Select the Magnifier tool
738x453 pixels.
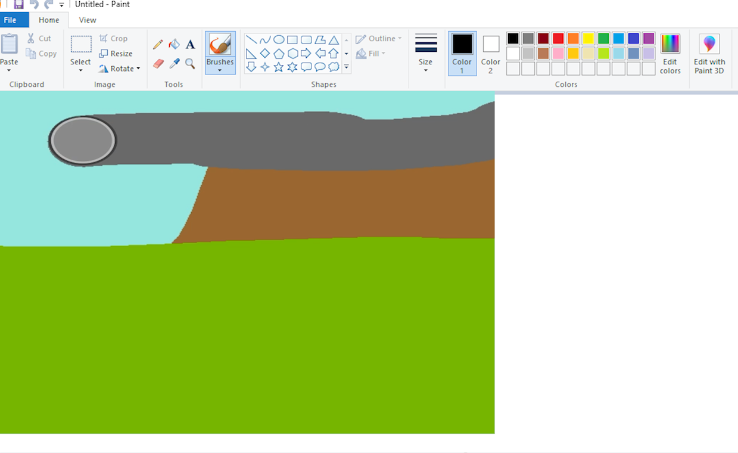(x=190, y=63)
